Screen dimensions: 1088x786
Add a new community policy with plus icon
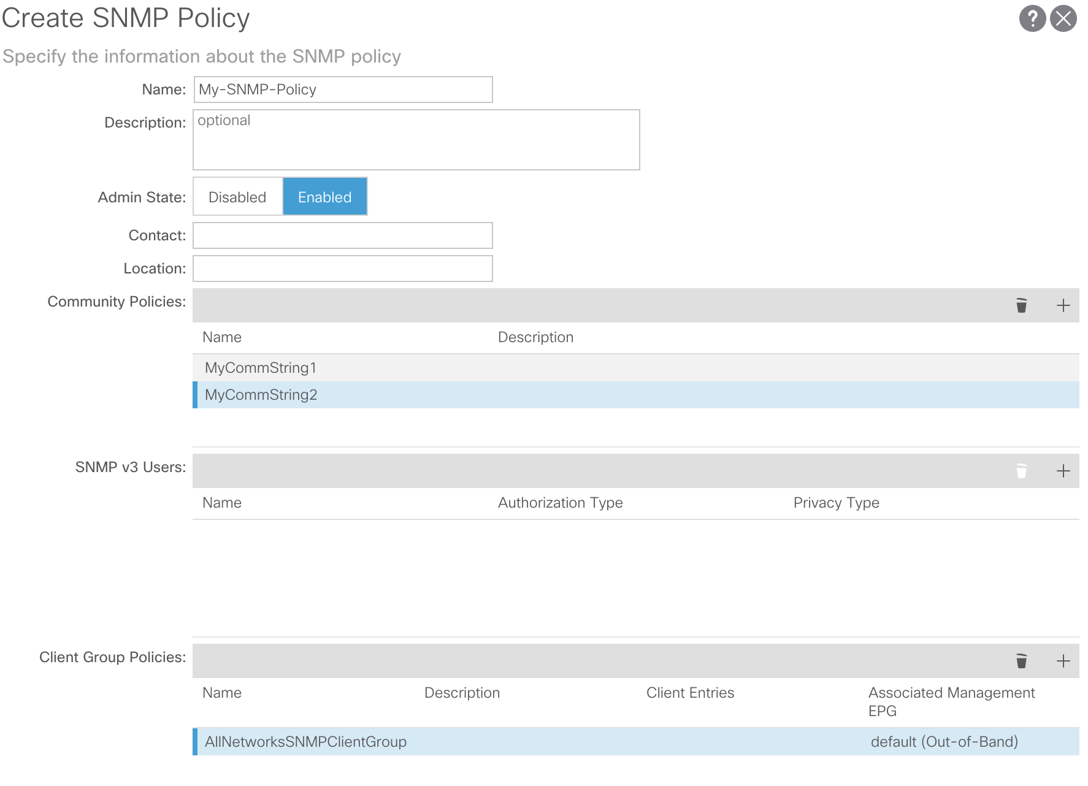(x=1063, y=305)
